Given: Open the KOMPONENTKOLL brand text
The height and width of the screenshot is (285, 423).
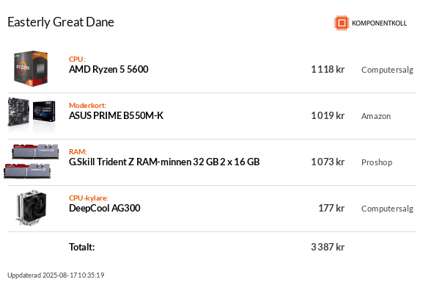Looking at the screenshot, I should pyautogui.click(x=379, y=24).
